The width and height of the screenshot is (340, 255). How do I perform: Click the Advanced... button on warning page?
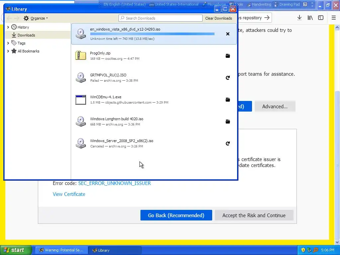pos(275,106)
